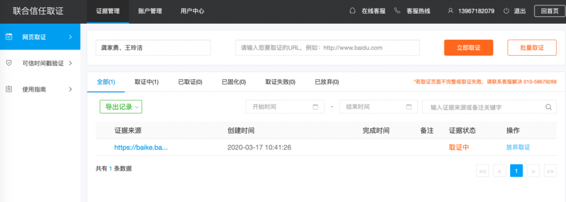The width and height of the screenshot is (566, 202).
Task: Click the user account icon beside 13967182079
Action: tap(450, 11)
